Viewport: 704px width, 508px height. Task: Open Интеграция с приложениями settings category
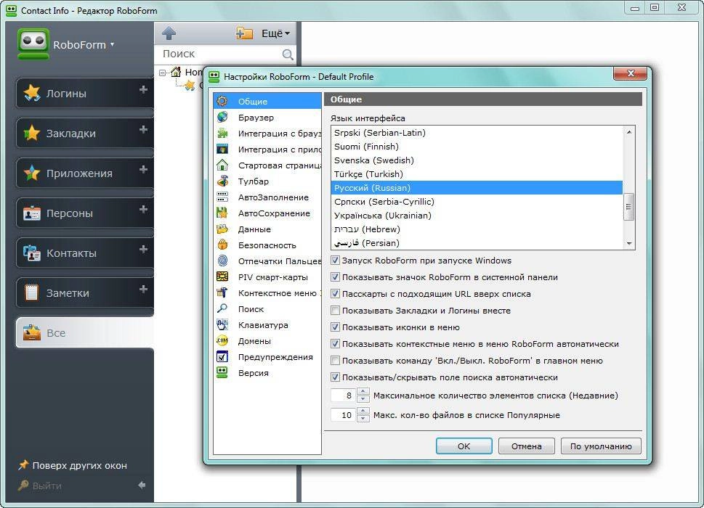pos(267,149)
